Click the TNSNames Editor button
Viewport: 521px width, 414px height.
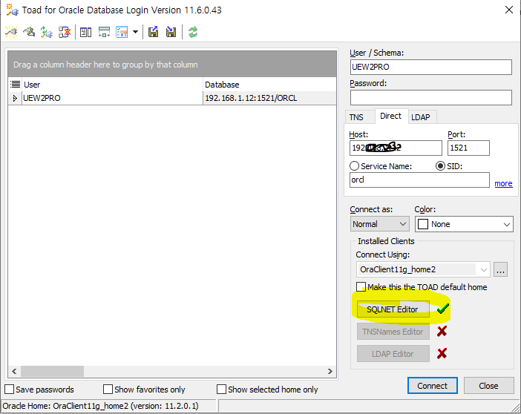(393, 332)
